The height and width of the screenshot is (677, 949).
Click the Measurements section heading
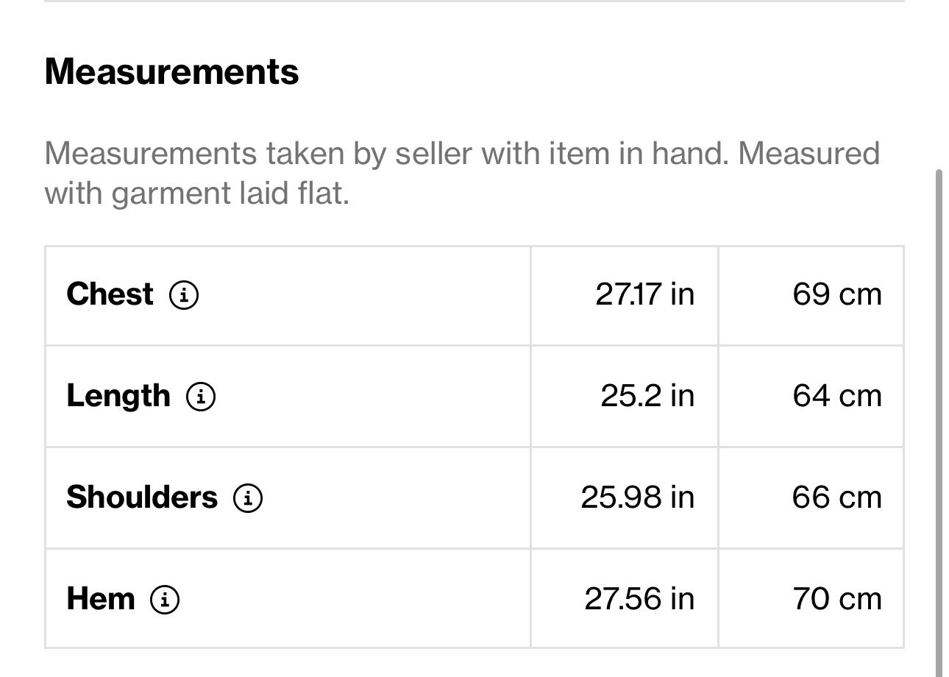(x=171, y=72)
